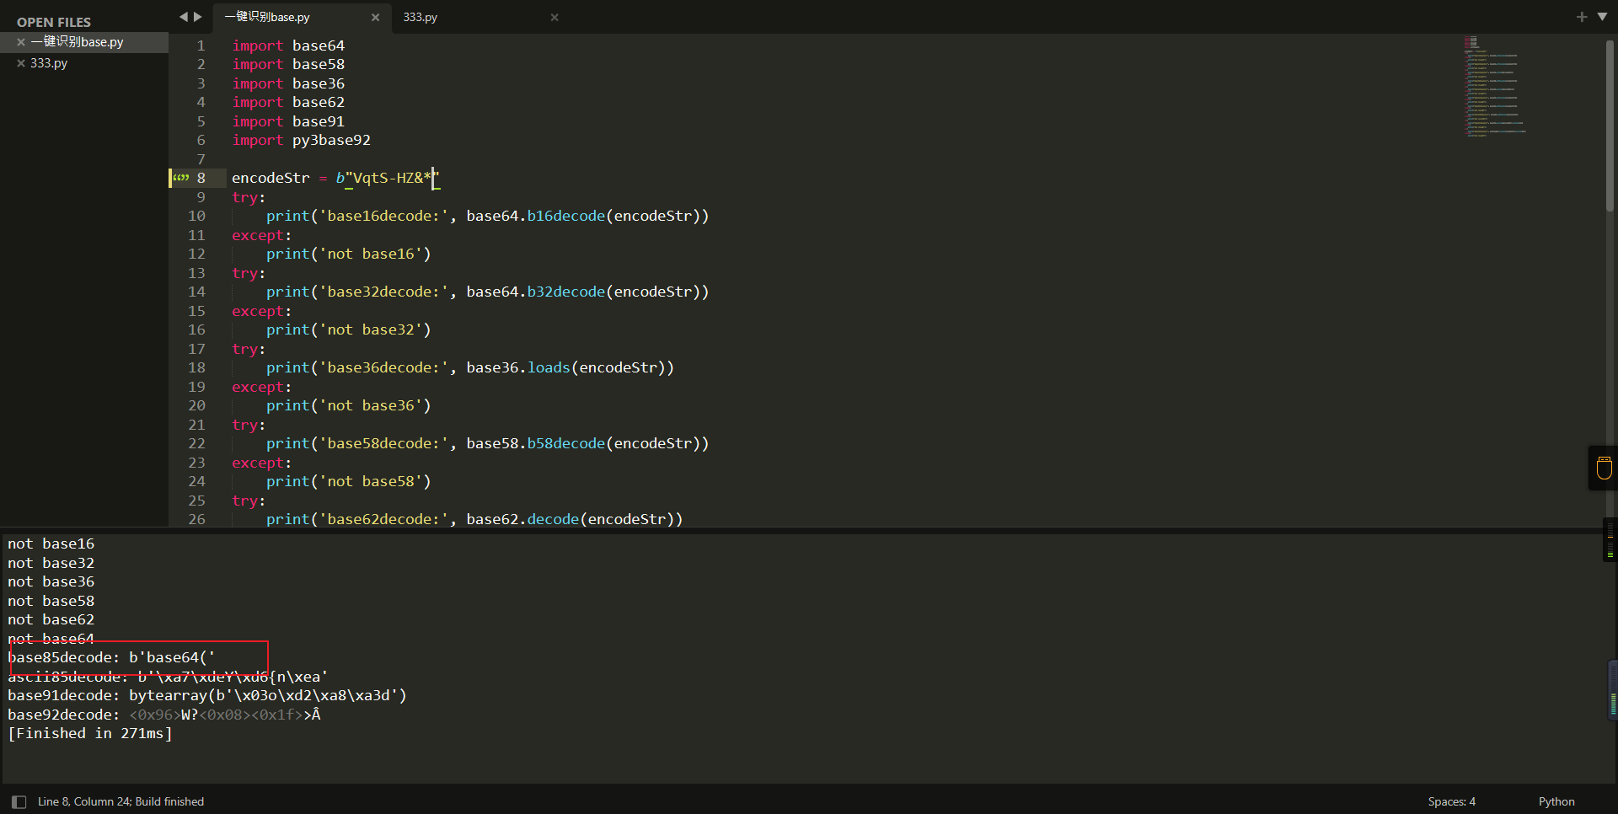
Task: Click line number 1 in the gutter
Action: point(201,46)
